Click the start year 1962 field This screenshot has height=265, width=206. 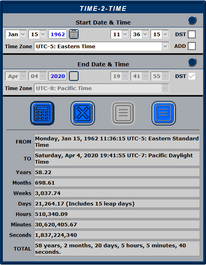(x=58, y=34)
